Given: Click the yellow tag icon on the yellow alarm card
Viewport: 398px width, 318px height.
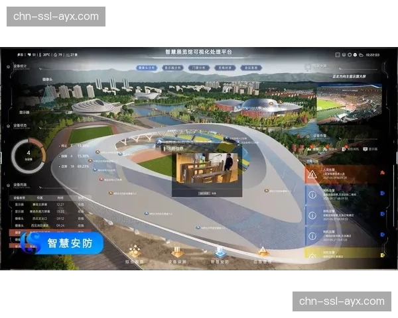Looking at the screenshot, I should 383,255.
